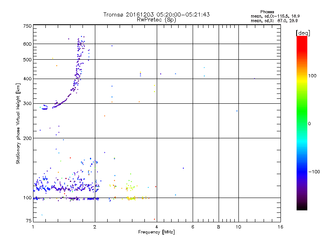Image resolution: width=330 pixels, height=247 pixels.
Task: Click the x-axis tick label '1'
Action: pyautogui.click(x=33, y=227)
